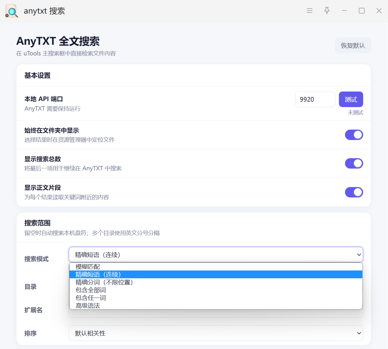This screenshot has height=349, width=388.
Task: Click the AnyTXT 需要保持运行 hint text
Action: coord(53,109)
